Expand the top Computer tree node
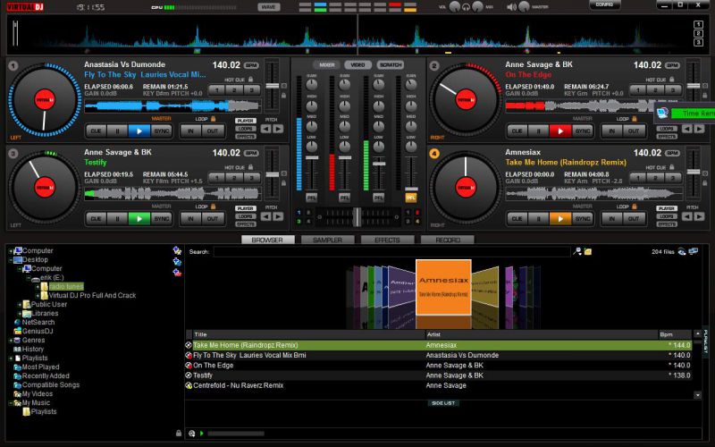 click(x=11, y=251)
